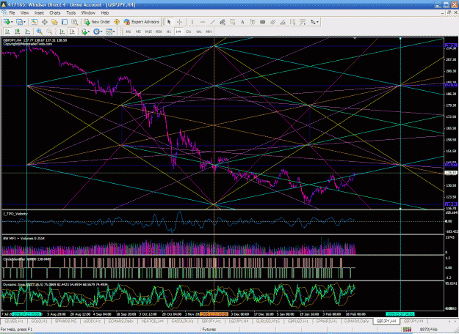Switch to the M15 timeframe
This screenshot has width=459, height=334.
pos(148,31)
